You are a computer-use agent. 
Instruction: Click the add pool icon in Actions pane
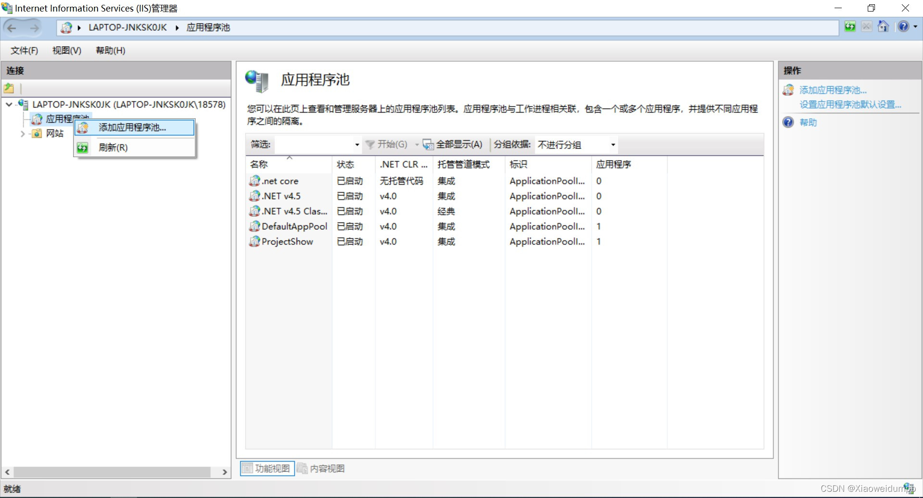[x=788, y=90]
